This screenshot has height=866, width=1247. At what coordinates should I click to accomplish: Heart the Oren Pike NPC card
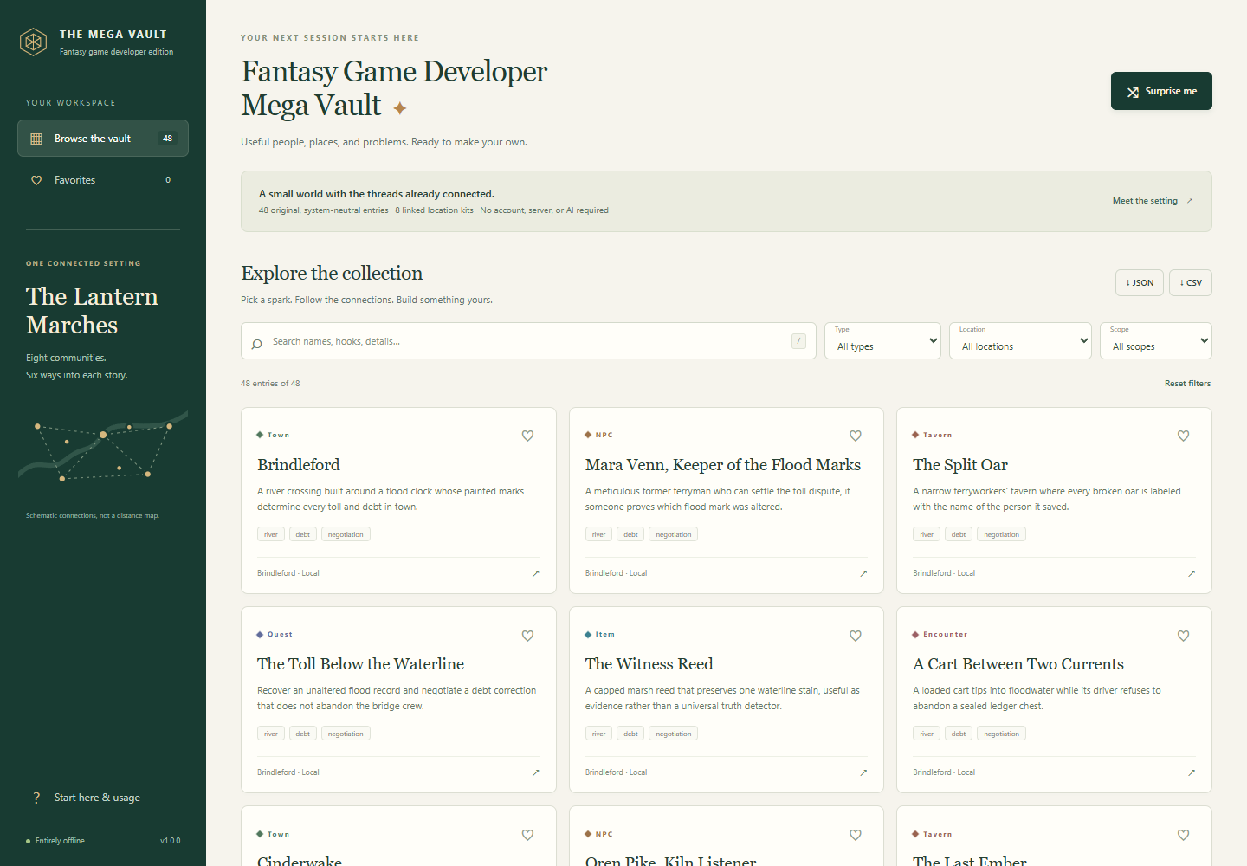[x=856, y=835]
